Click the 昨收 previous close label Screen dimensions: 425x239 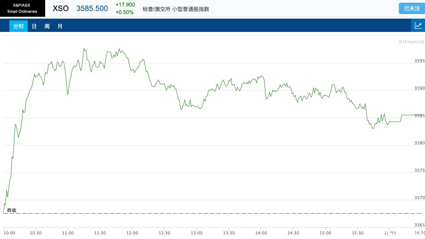12,210
